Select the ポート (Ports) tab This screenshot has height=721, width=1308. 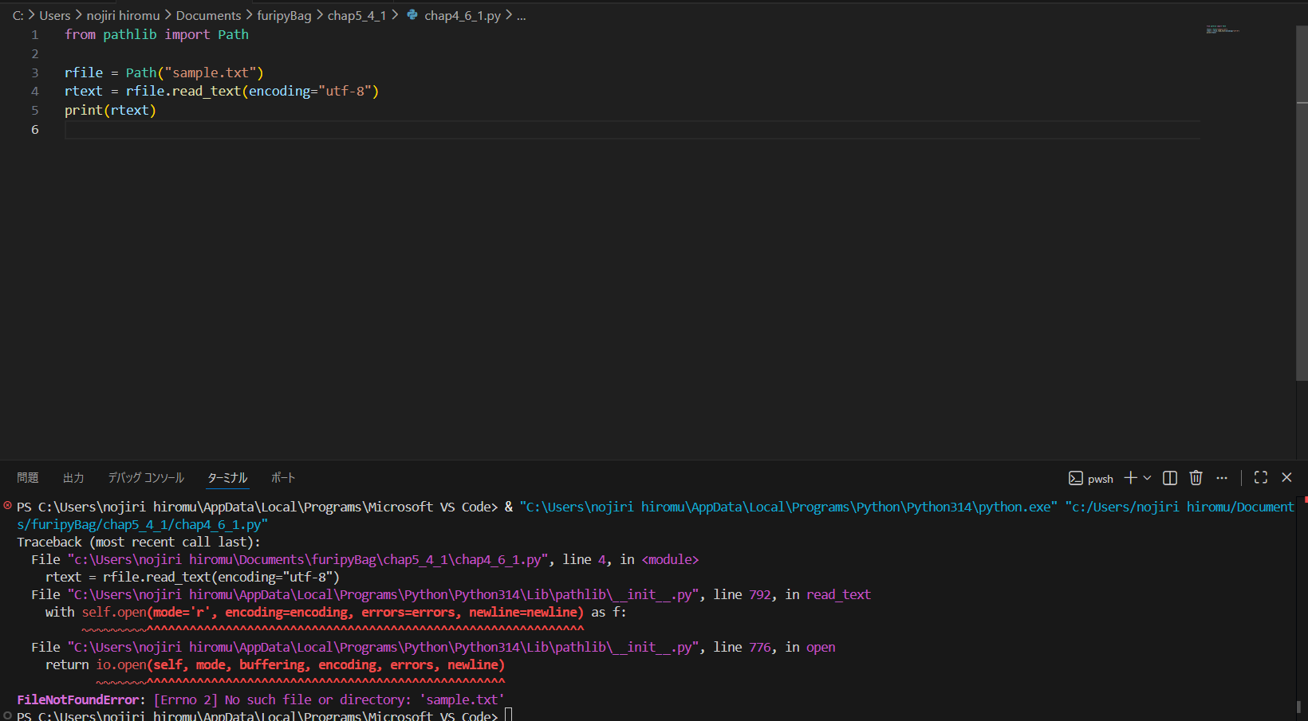(x=283, y=478)
